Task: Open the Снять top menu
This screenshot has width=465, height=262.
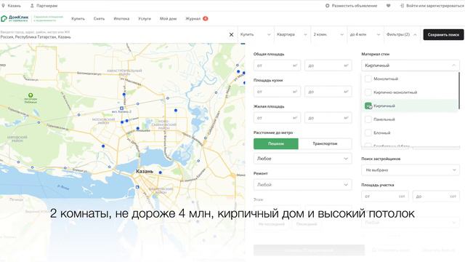Action: tap(99, 19)
